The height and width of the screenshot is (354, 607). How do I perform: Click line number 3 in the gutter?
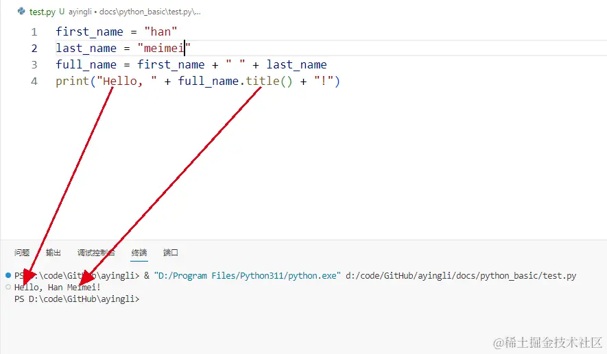coord(34,64)
